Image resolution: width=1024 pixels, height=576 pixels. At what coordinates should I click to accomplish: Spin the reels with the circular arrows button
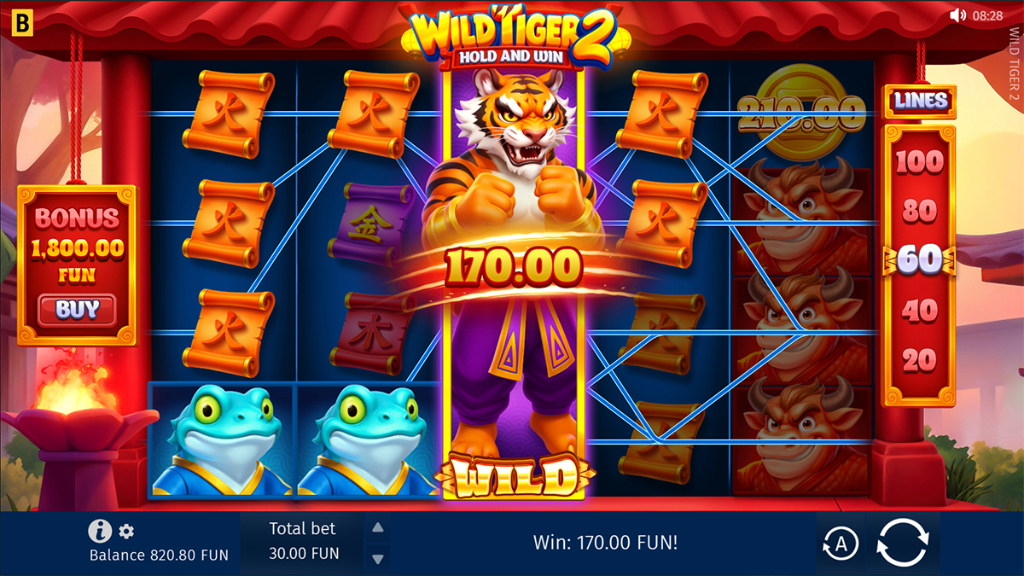point(902,543)
